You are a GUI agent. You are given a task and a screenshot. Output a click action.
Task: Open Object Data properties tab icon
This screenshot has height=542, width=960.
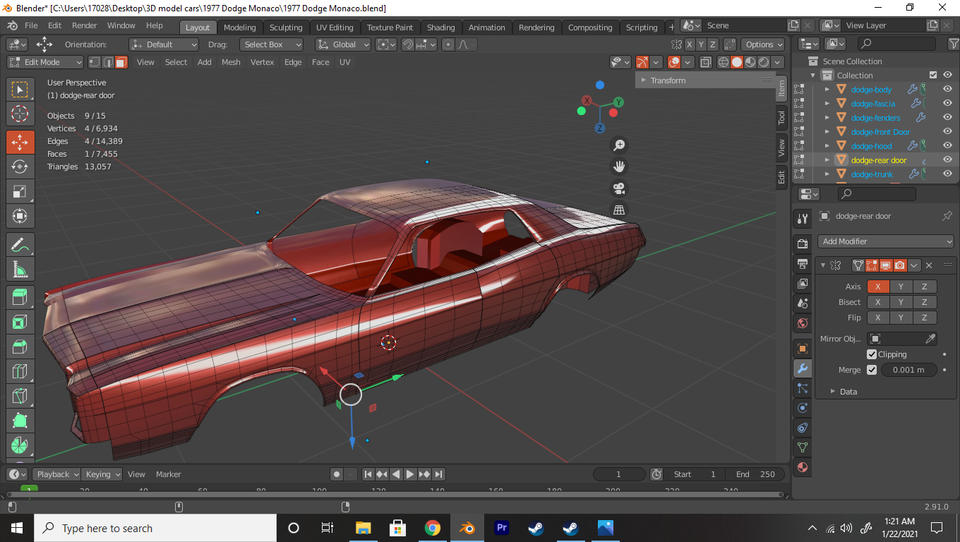pyautogui.click(x=803, y=447)
